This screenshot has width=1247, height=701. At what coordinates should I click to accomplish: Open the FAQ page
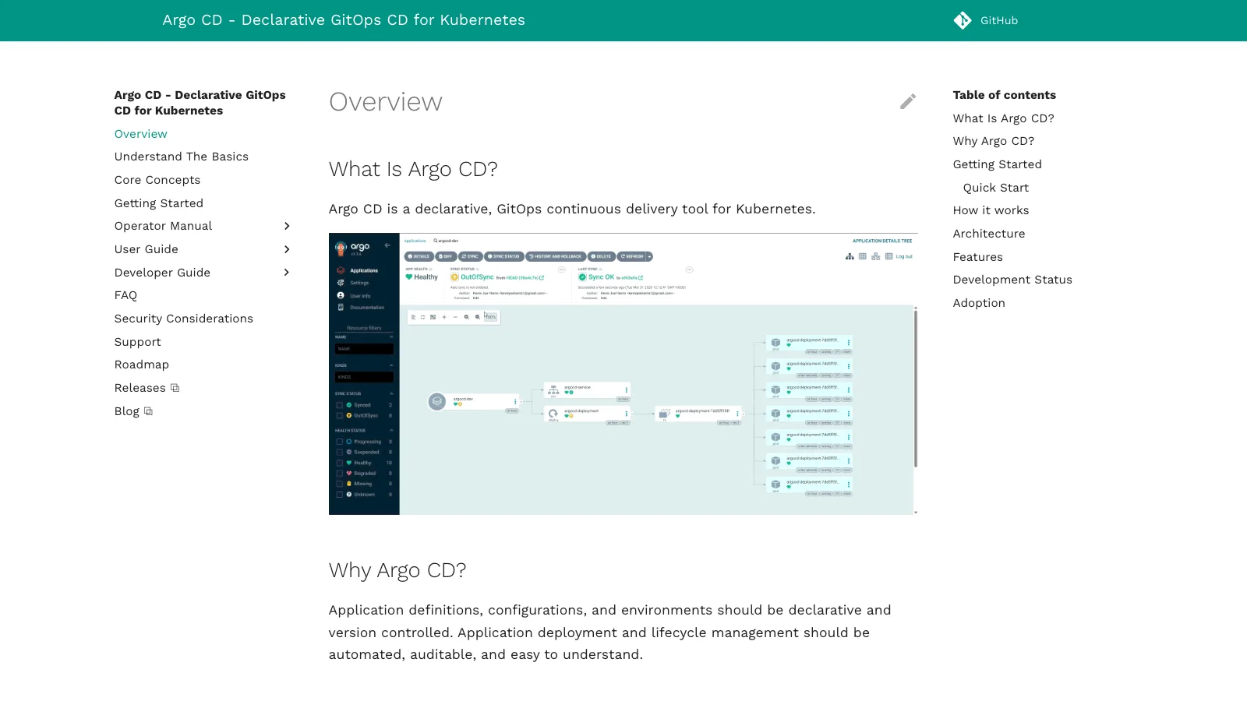pos(125,295)
